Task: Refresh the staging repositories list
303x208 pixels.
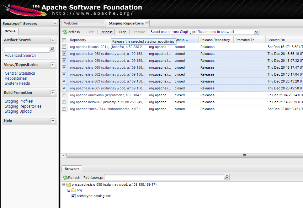Action: [x=71, y=32]
